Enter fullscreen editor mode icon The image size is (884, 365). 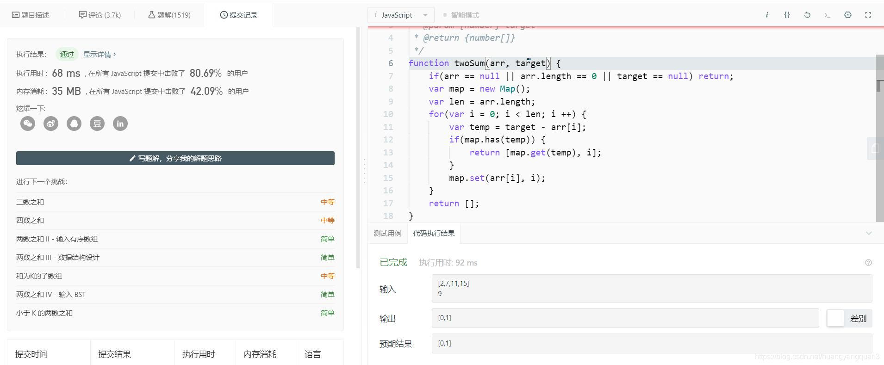point(868,15)
